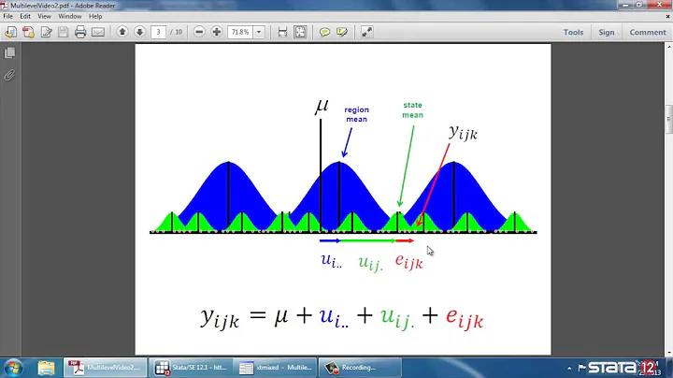Screen dimensions: 673x378
Task: Click the Save file icon
Action: (x=64, y=32)
